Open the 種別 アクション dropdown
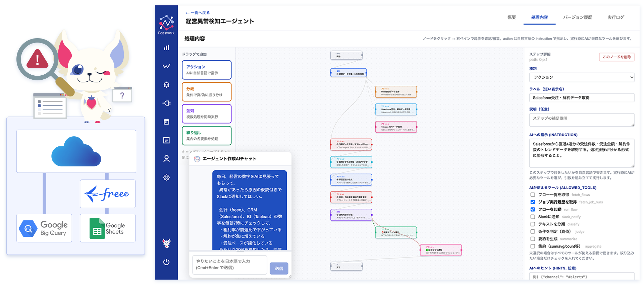 (x=582, y=77)
